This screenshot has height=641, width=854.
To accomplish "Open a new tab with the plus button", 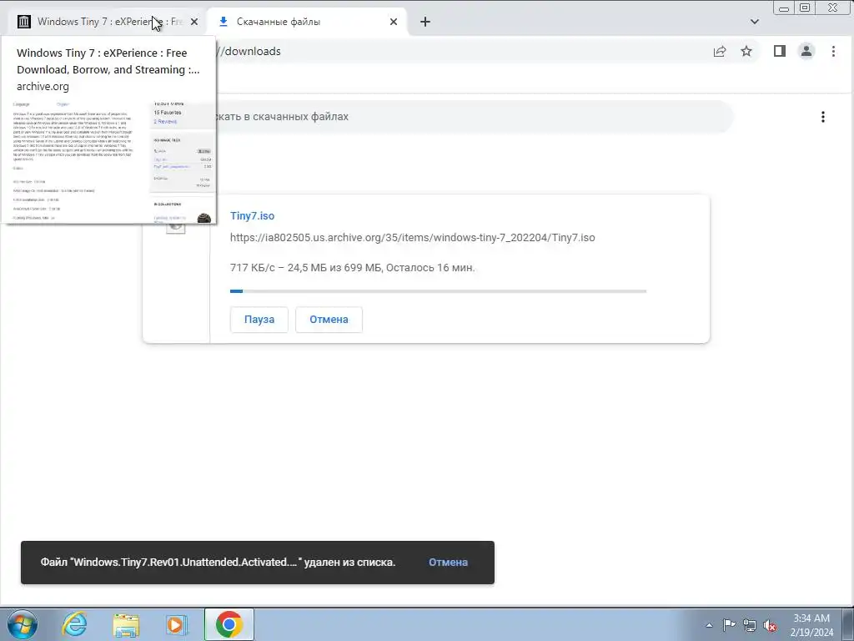I will tap(425, 22).
